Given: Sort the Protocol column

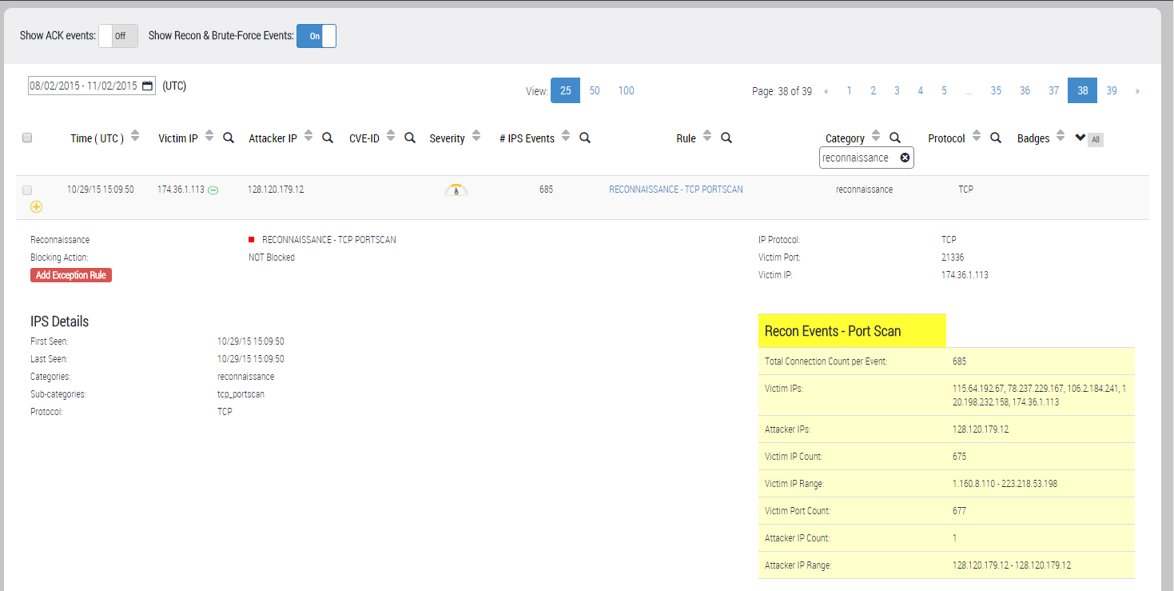Looking at the screenshot, I should (977, 137).
